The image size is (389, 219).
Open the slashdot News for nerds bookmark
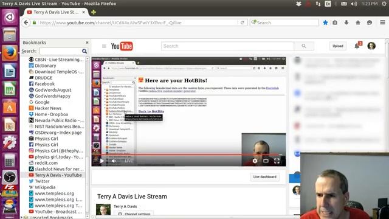57,169
